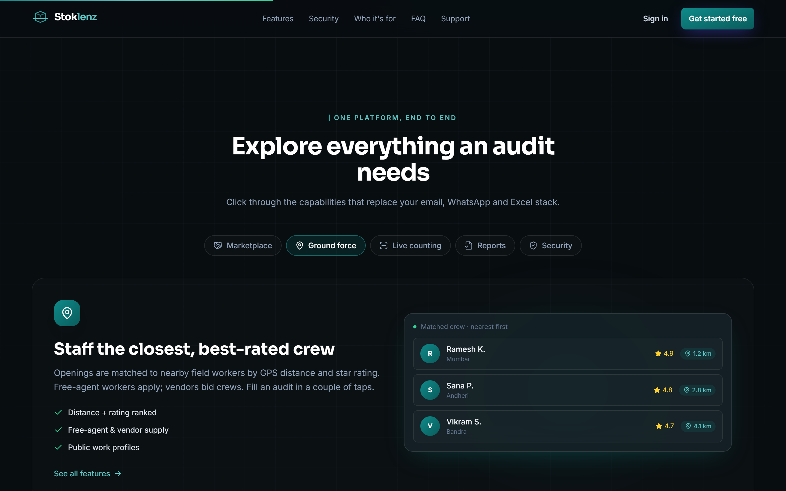Click the Bandra location text
Viewport: 786px width, 491px height.
[456, 432]
